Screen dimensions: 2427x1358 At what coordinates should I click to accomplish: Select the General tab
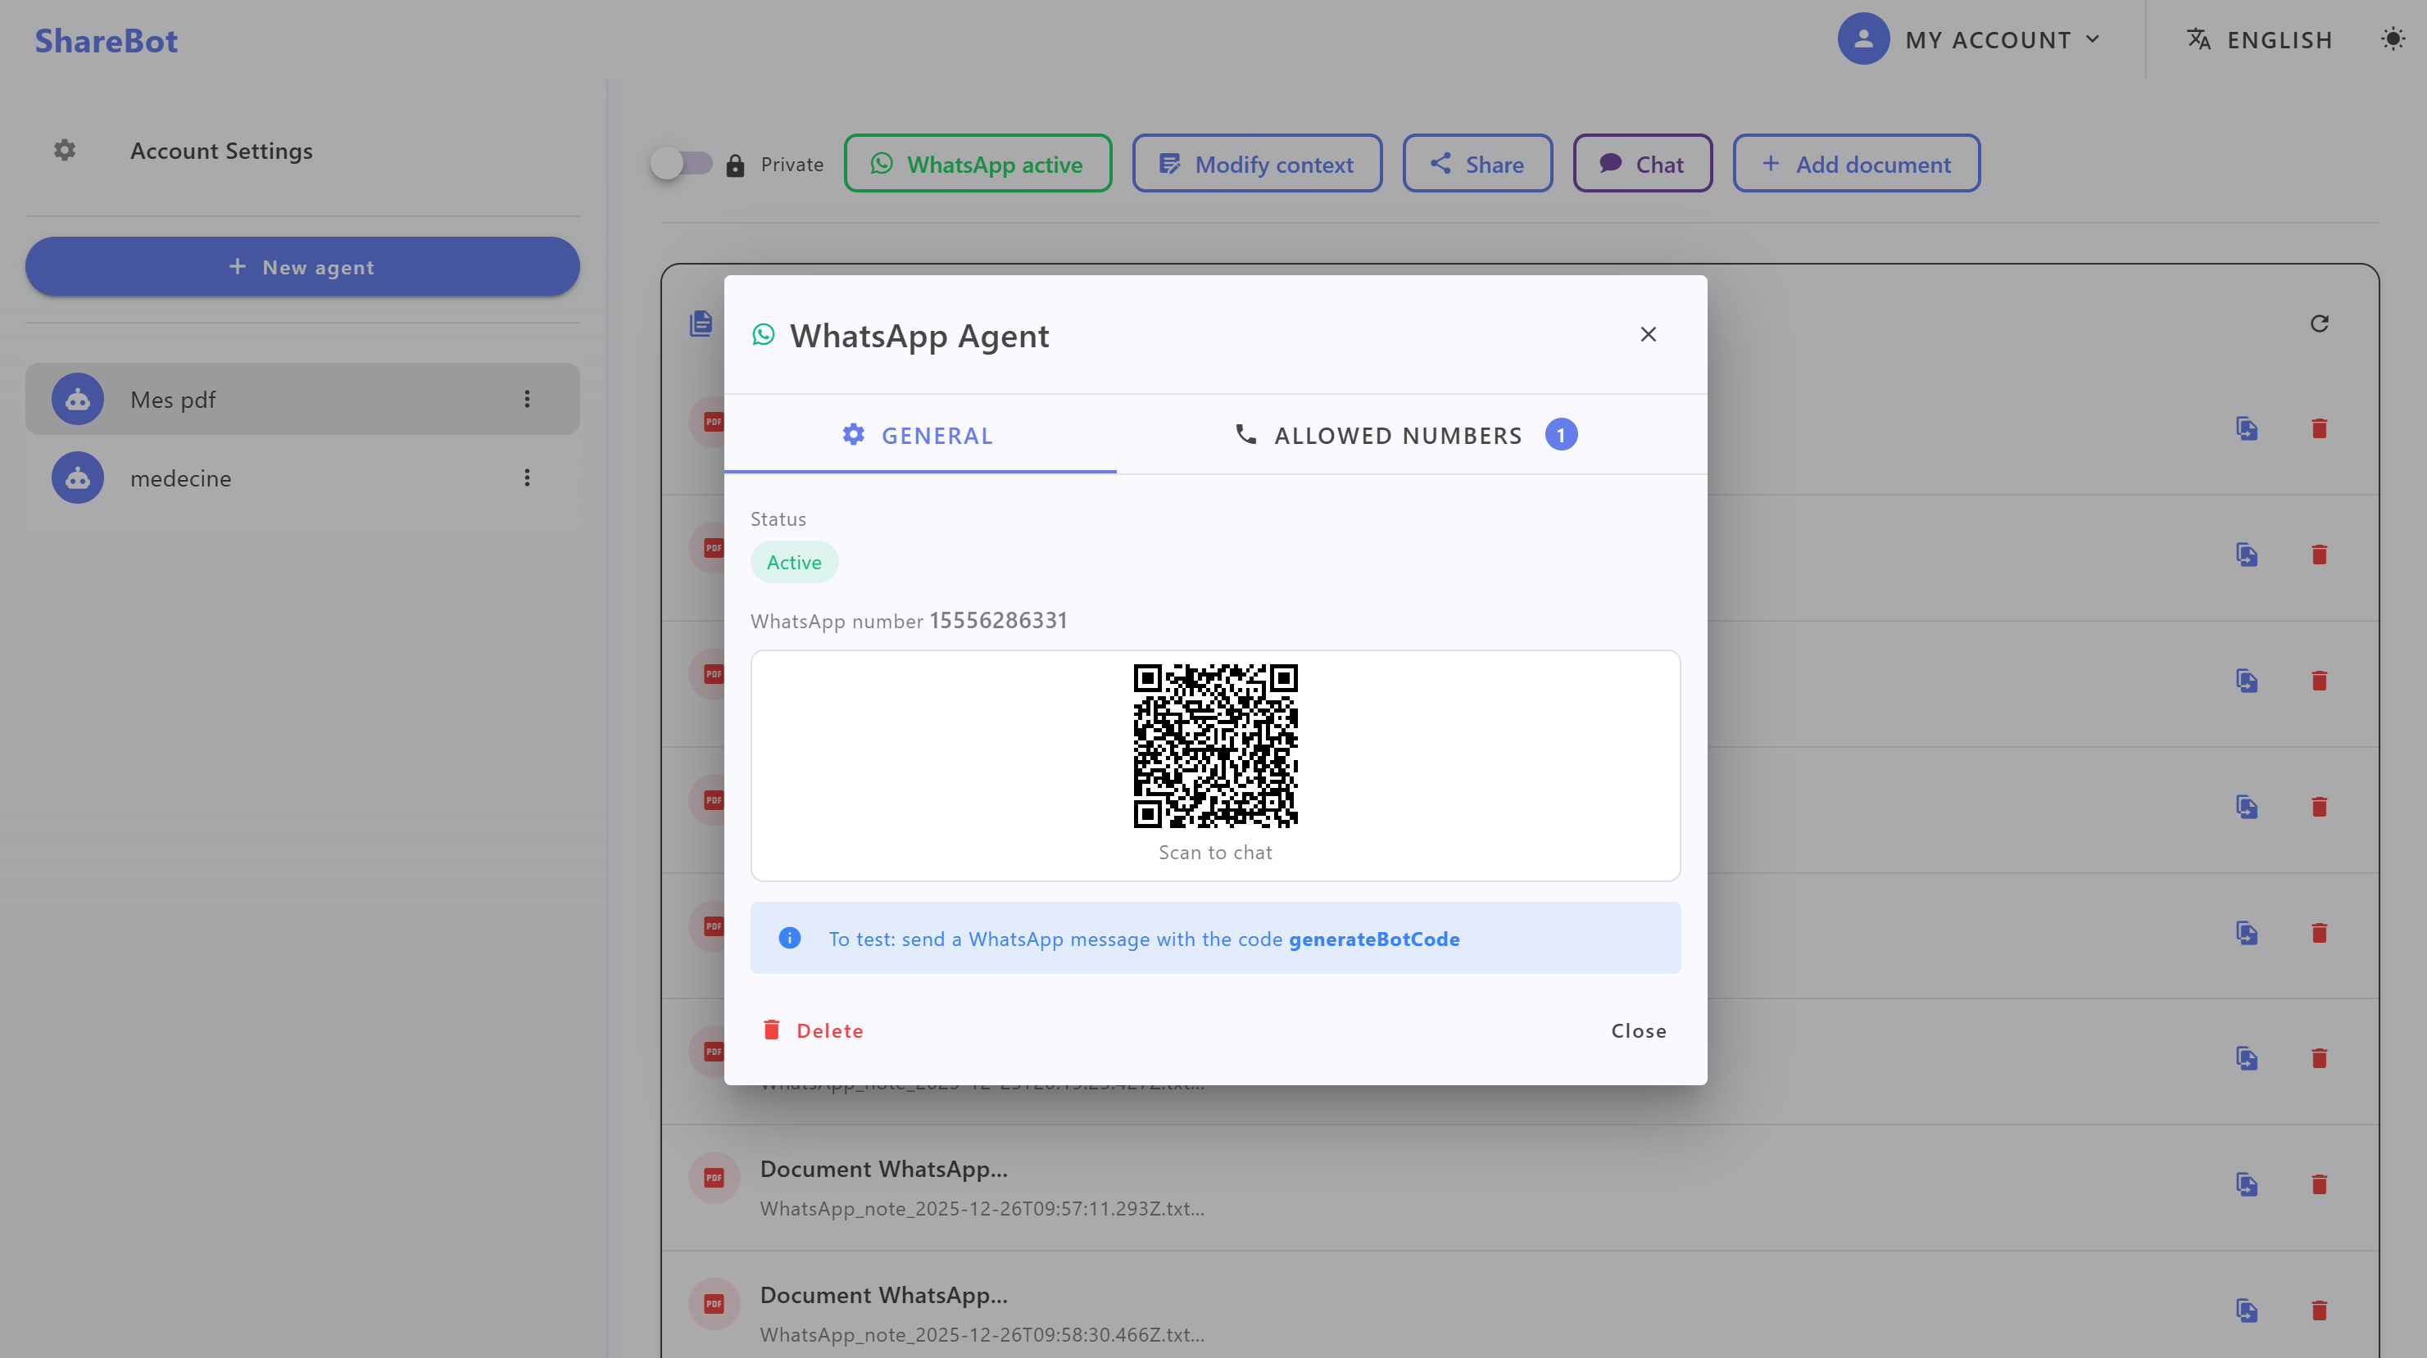coord(919,435)
